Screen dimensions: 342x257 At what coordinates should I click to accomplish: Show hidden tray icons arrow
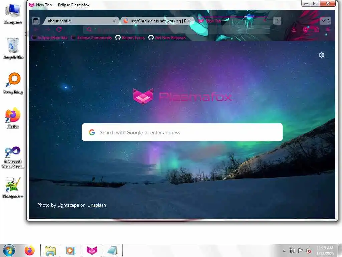[x=284, y=251]
